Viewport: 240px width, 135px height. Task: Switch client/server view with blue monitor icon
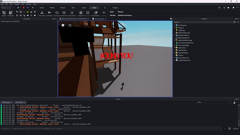(27, 8)
